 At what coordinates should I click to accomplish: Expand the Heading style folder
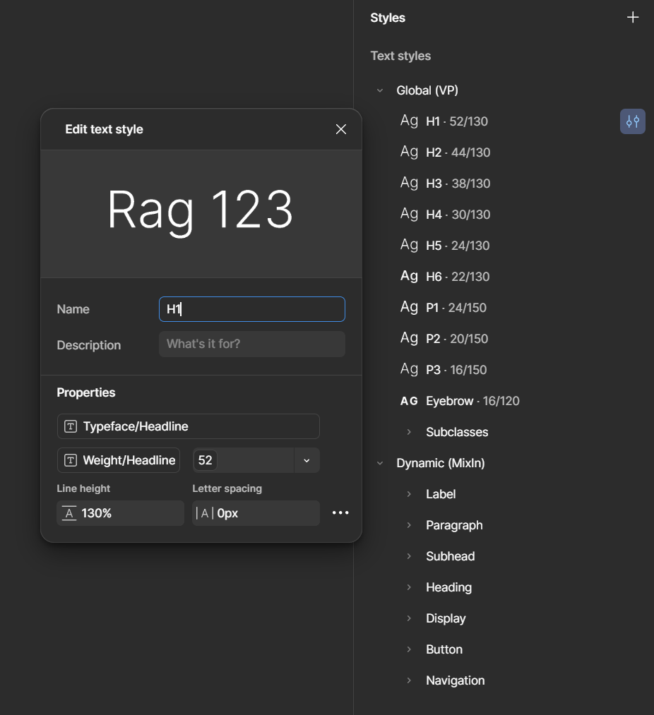[x=409, y=587]
